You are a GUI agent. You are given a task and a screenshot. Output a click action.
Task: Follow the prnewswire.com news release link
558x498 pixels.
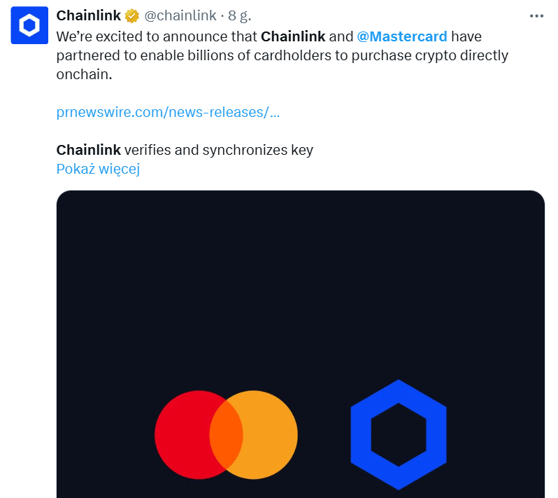pos(168,112)
